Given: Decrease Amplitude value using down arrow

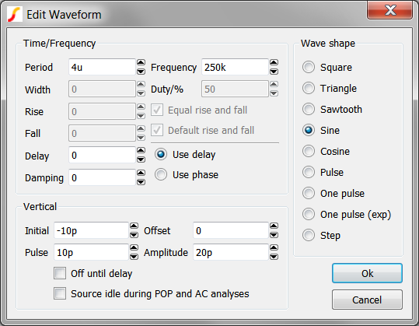Looking at the screenshot, I should click(x=274, y=257).
